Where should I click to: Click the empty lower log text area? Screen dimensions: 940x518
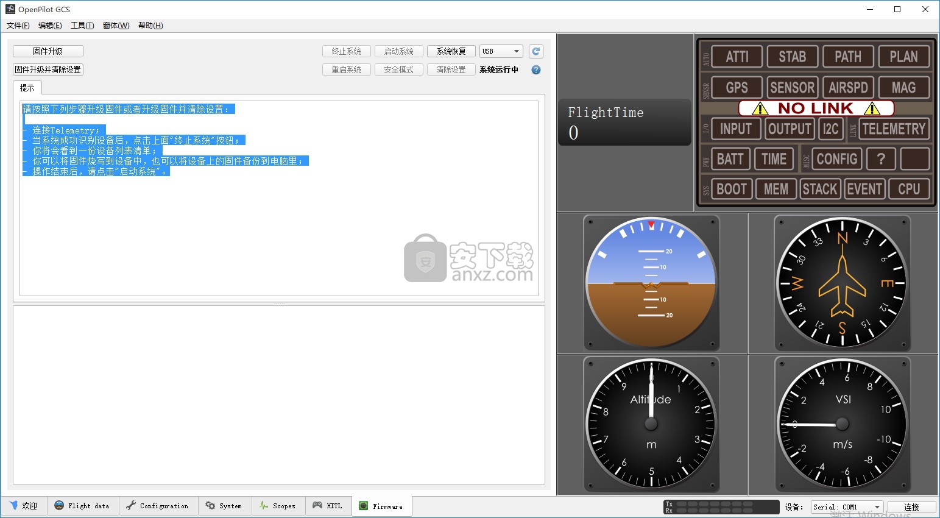pyautogui.click(x=279, y=395)
